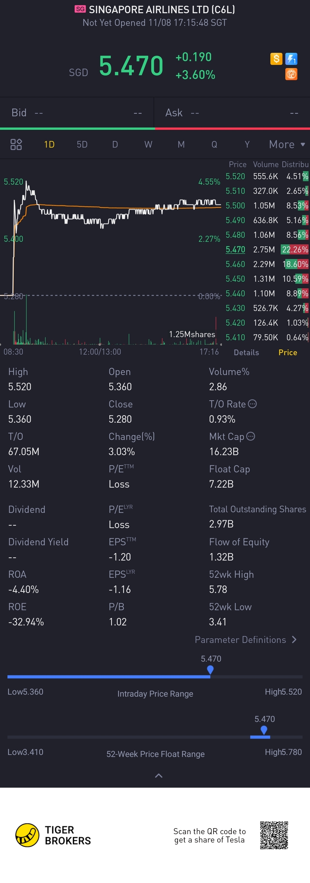Select the 5.500 price level row
310x883 pixels.
click(267, 206)
